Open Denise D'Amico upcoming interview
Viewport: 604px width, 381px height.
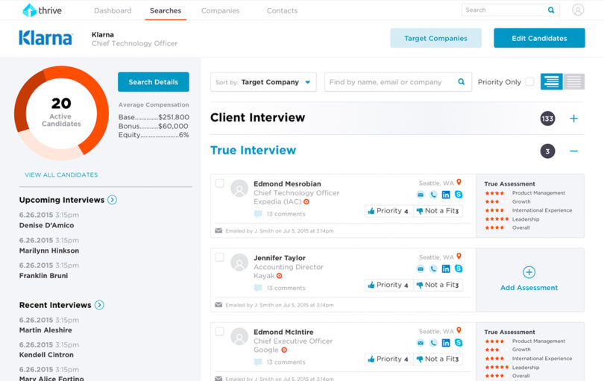[47, 225]
